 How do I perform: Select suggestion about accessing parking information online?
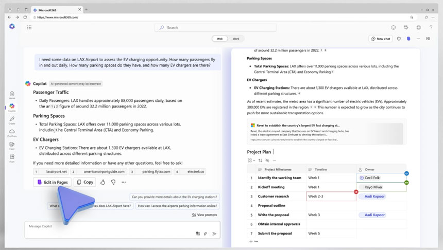177,206
